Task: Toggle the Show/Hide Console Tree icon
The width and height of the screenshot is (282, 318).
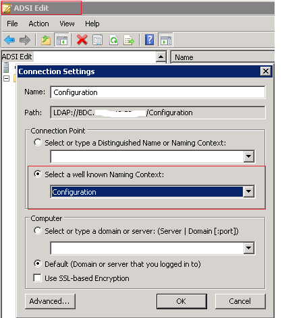Action: (61, 40)
